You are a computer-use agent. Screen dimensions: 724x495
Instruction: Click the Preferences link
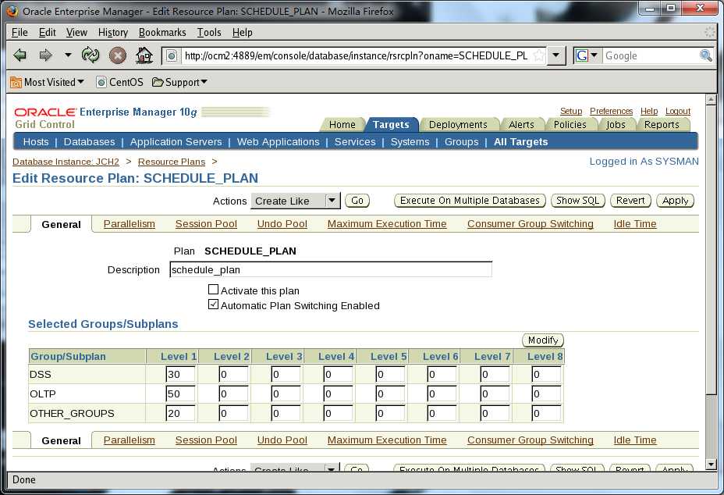tap(612, 111)
